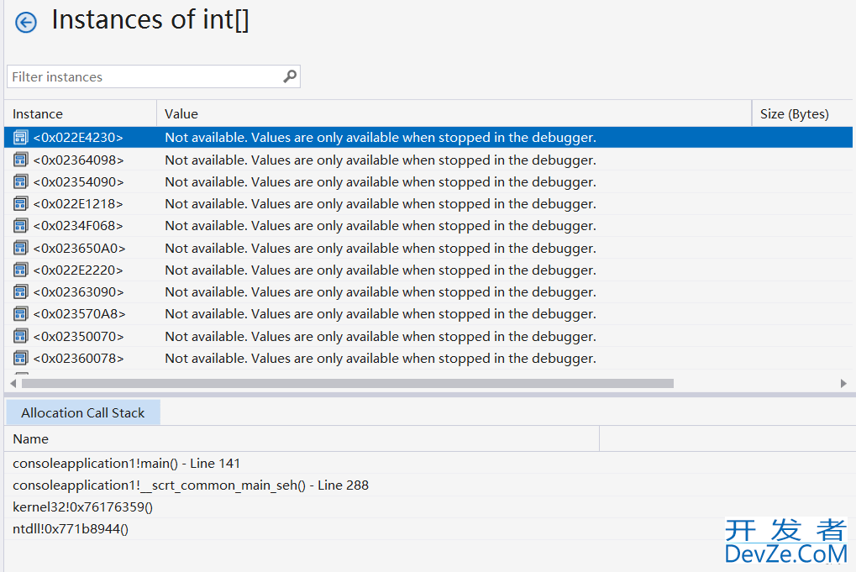Screen dimensions: 856x572
Task: Click instance icon for 0x023650A0
Action: tap(21, 249)
